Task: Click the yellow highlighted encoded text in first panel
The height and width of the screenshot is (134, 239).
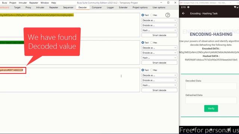Action: pos(37,15)
